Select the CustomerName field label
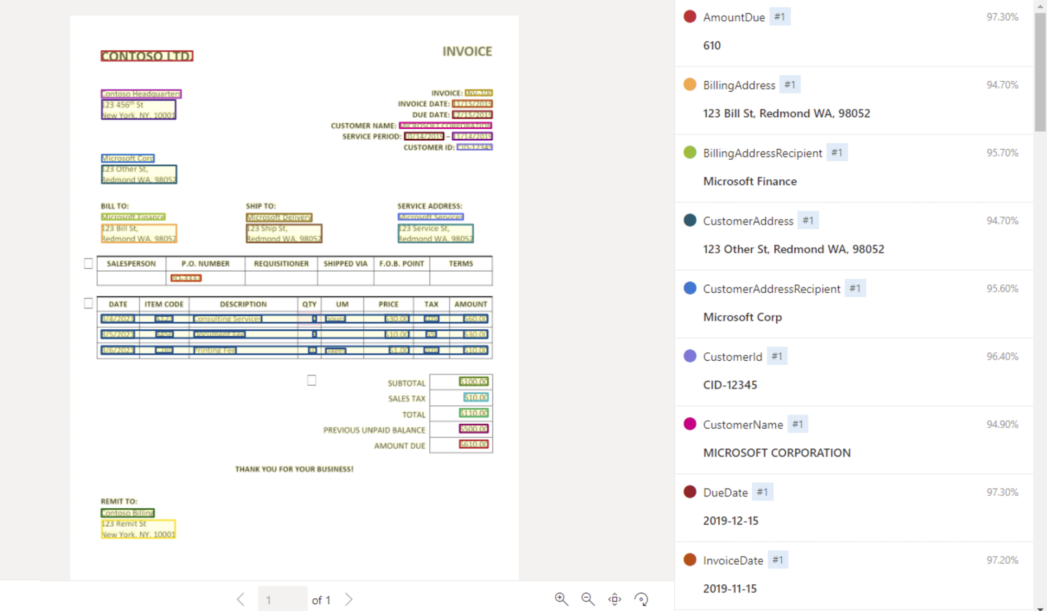The height and width of the screenshot is (611, 1047). tap(743, 425)
